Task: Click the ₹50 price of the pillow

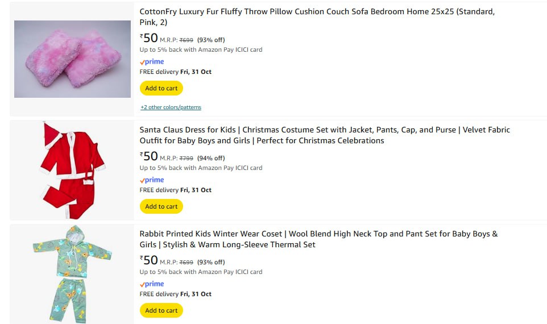Action: click(149, 38)
